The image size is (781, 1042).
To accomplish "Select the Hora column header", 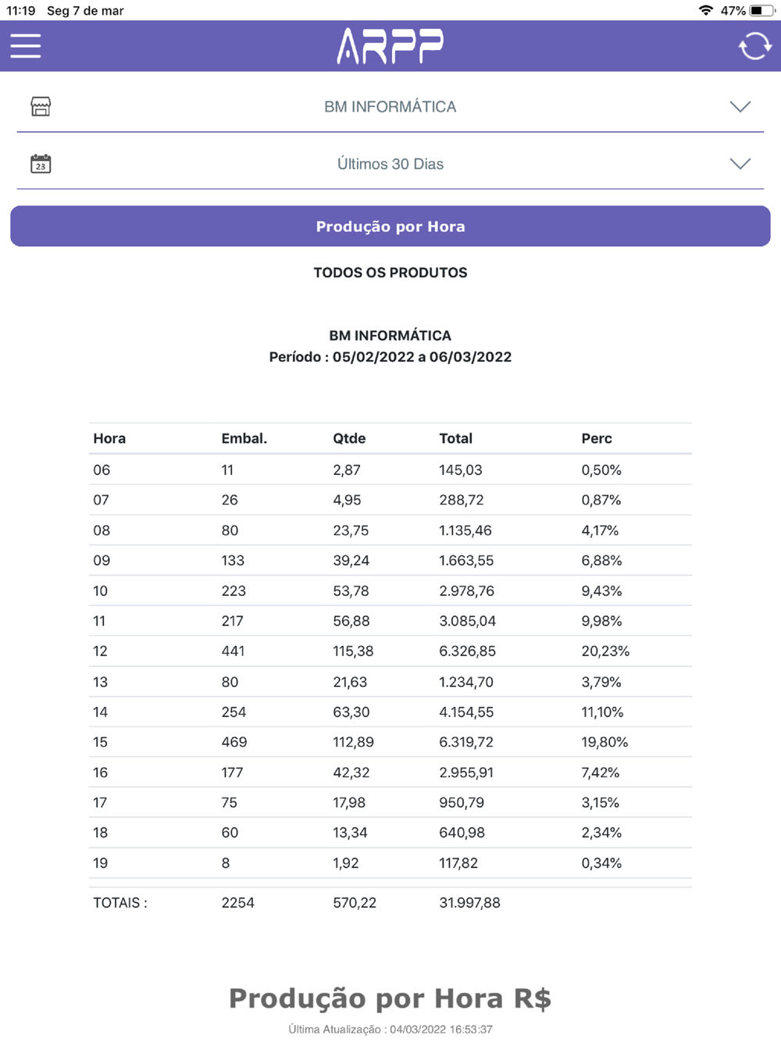I will [x=109, y=438].
